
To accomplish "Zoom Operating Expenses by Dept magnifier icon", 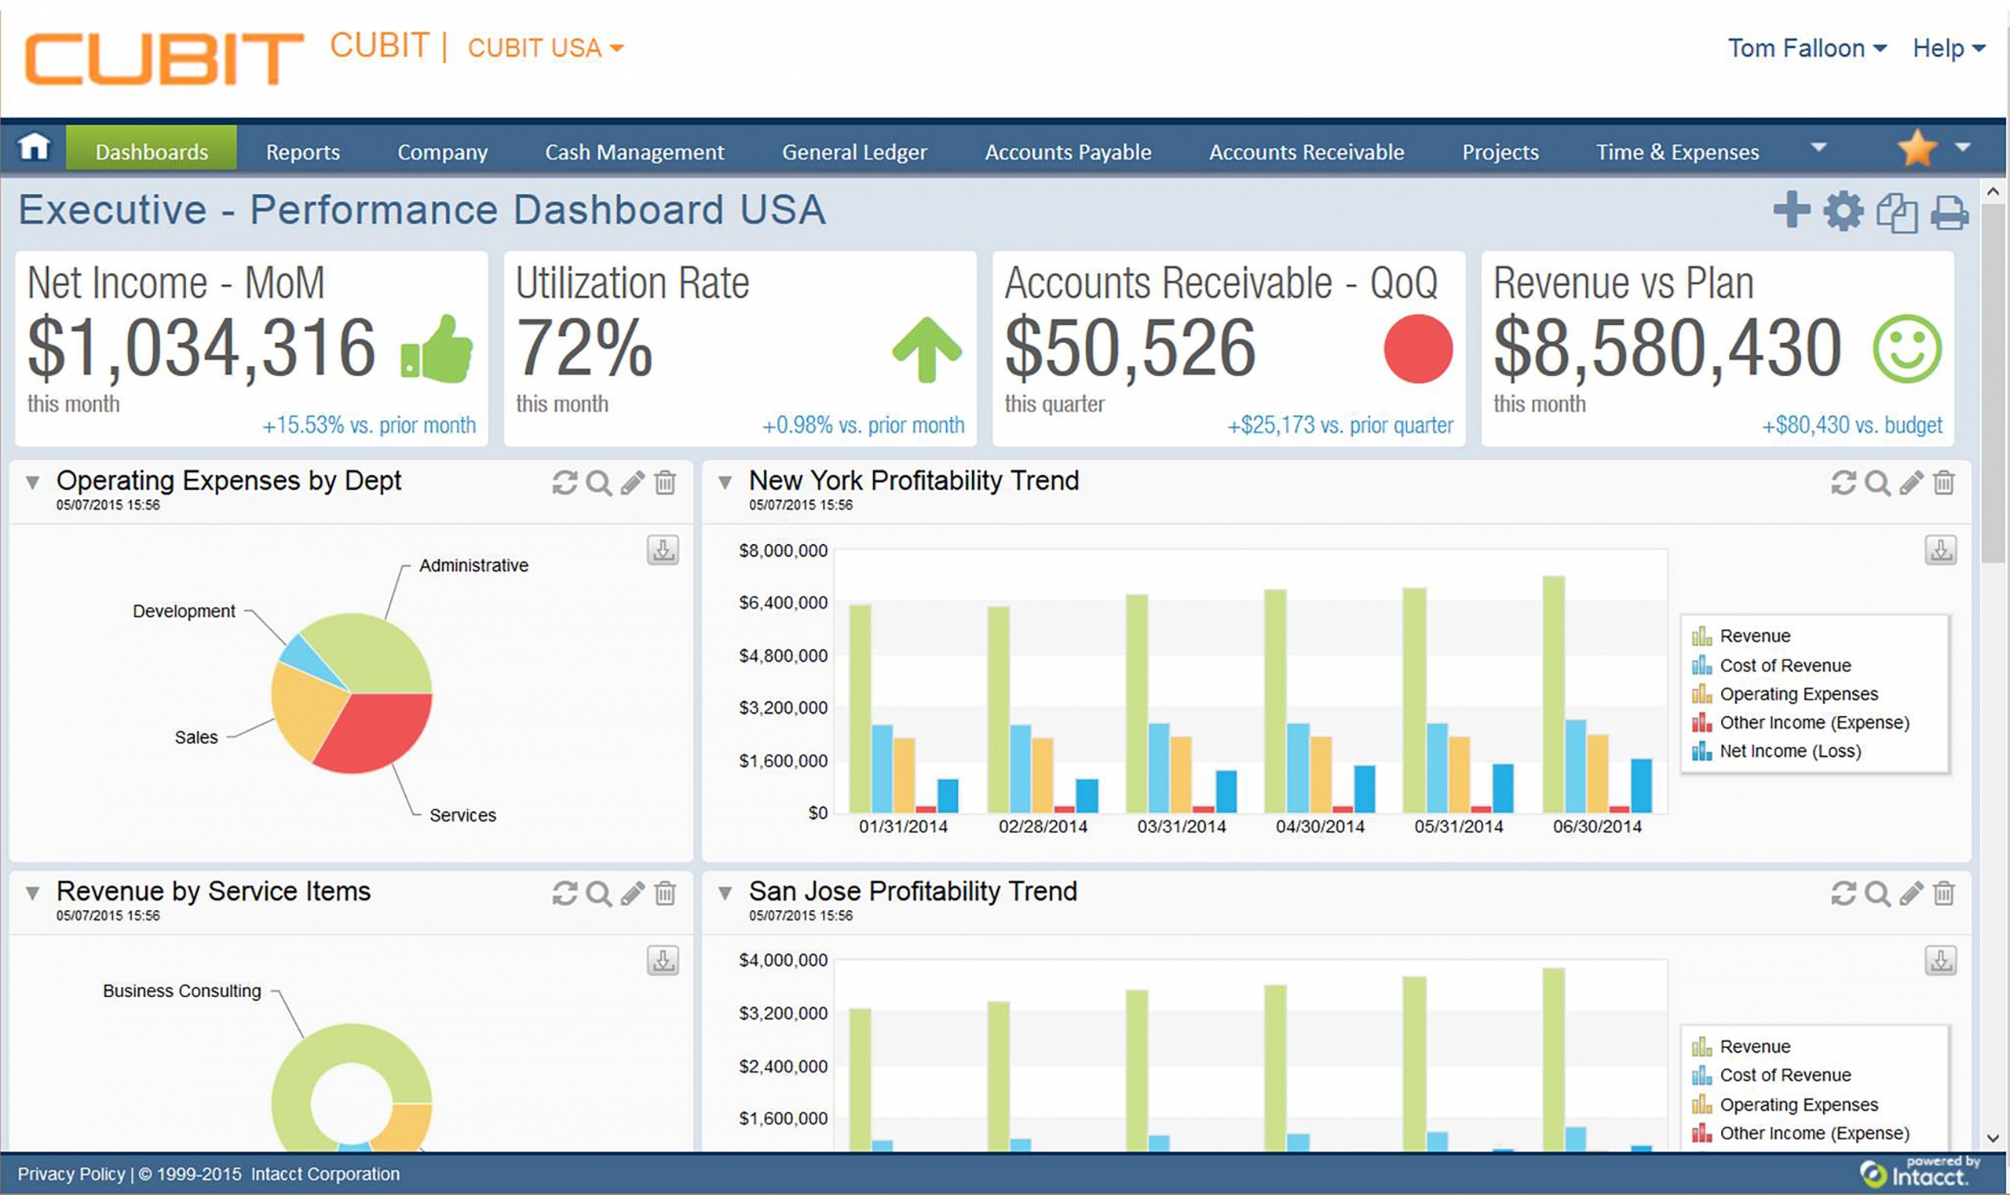I will pos(598,483).
